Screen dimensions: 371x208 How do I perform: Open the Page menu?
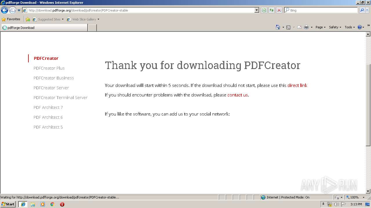(321, 27)
